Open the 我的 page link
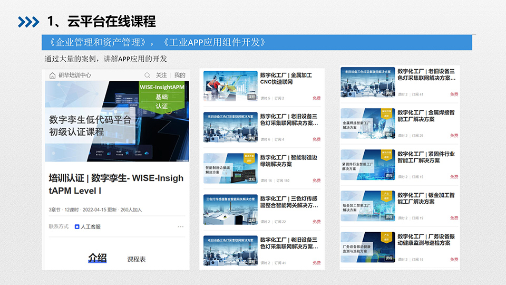The height and width of the screenshot is (285, 506). click(180, 75)
